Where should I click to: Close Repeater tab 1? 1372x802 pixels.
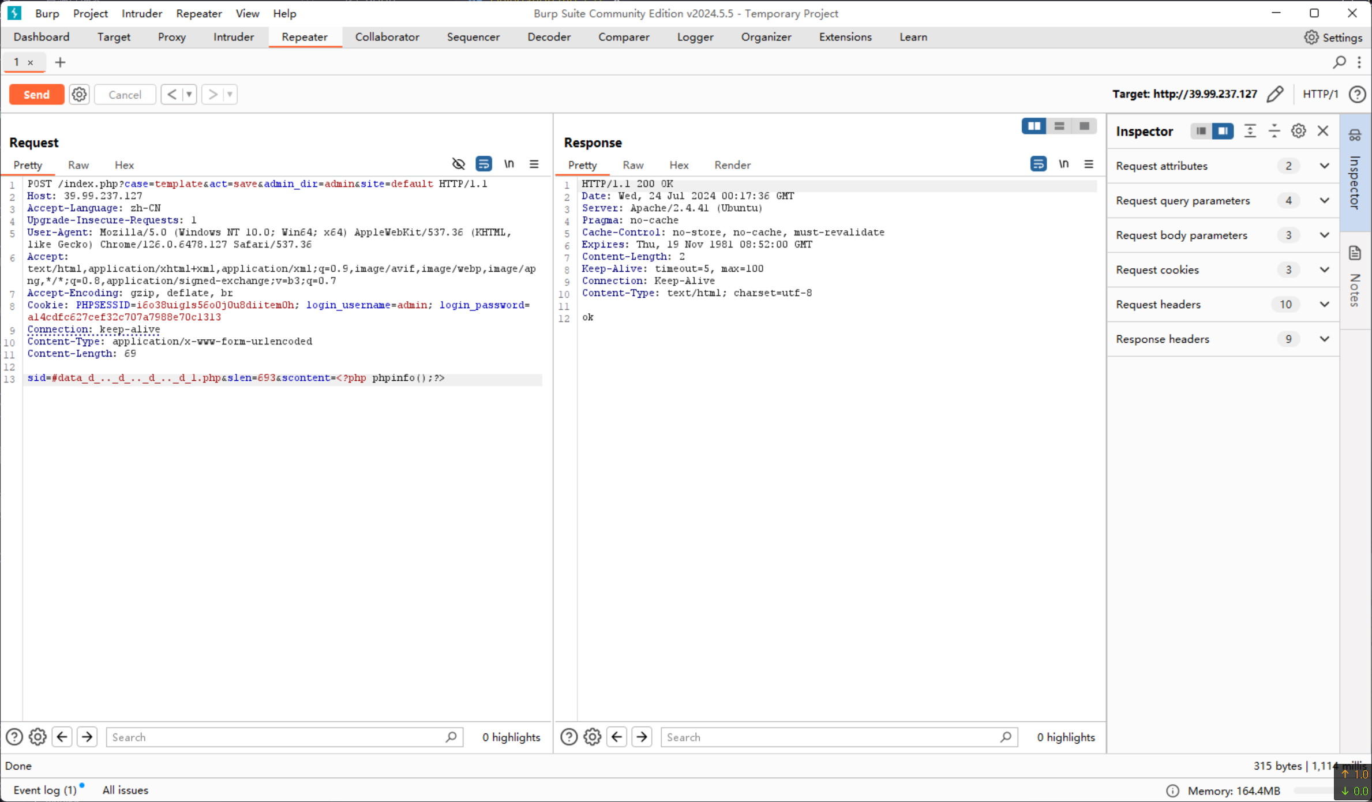(31, 62)
